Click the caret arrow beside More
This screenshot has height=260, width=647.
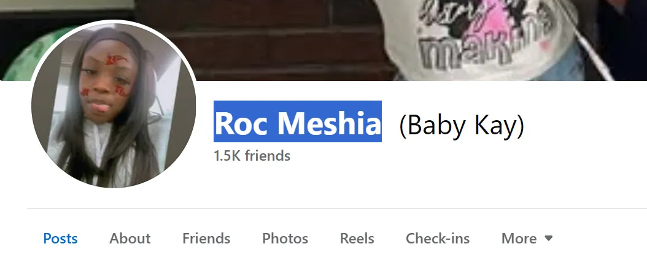click(548, 238)
